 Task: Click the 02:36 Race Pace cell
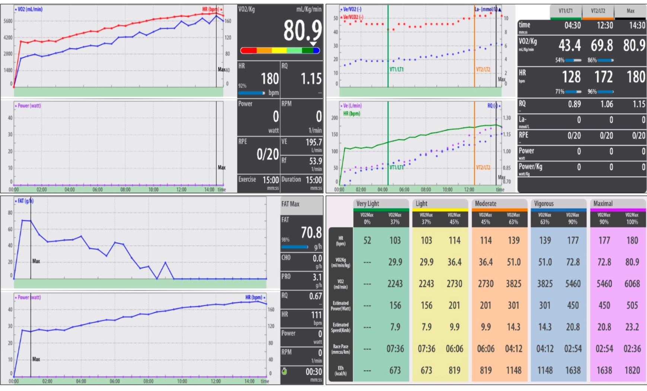[632, 349]
